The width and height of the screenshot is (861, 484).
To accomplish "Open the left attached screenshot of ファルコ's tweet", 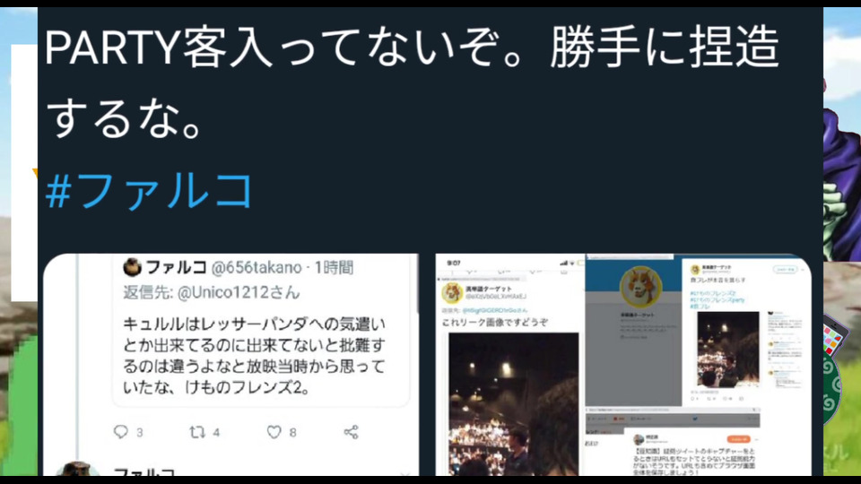I will [x=230, y=365].
